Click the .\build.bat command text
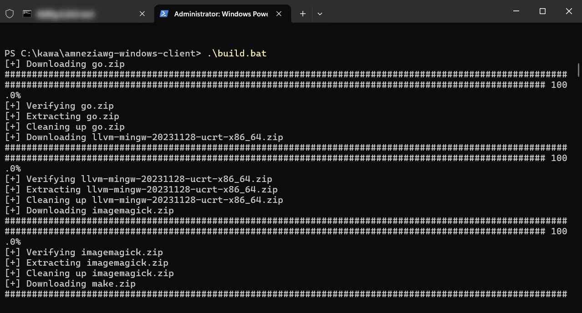The height and width of the screenshot is (313, 582). tap(237, 53)
